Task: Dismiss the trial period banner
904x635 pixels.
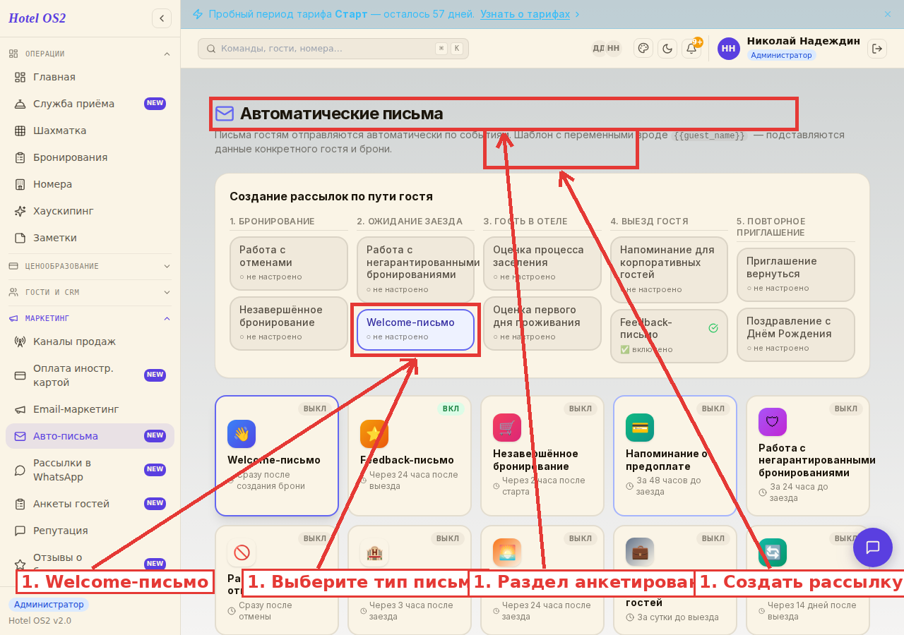Action: click(x=888, y=14)
